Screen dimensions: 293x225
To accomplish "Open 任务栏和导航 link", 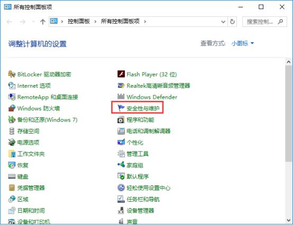I will [x=143, y=199].
